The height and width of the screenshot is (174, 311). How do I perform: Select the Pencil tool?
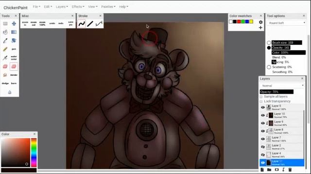click(x=5, y=49)
